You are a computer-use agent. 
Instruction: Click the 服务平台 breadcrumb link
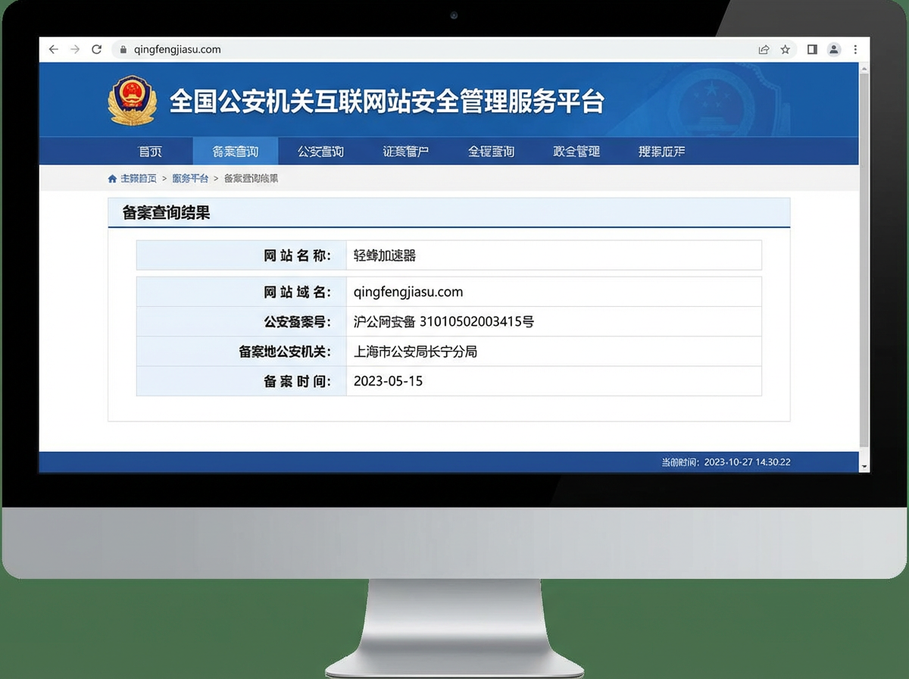190,177
